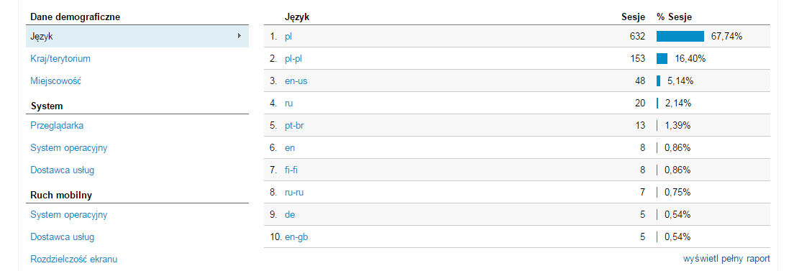Click the ru language entry
This screenshot has height=271, width=794.
(x=288, y=104)
